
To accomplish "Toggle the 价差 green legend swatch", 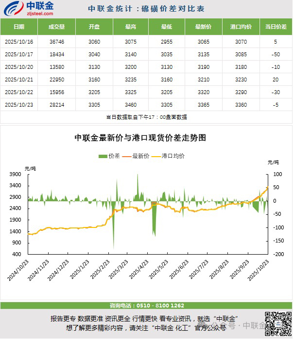I will [103, 156].
